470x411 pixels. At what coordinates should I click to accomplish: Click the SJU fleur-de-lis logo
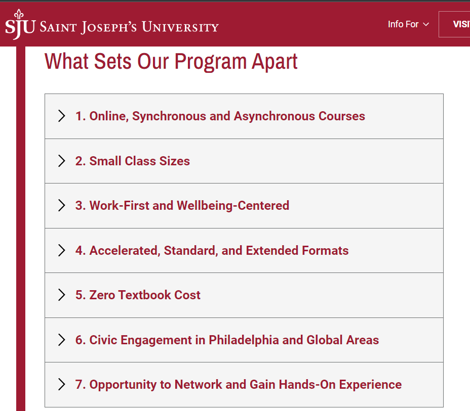(x=20, y=24)
